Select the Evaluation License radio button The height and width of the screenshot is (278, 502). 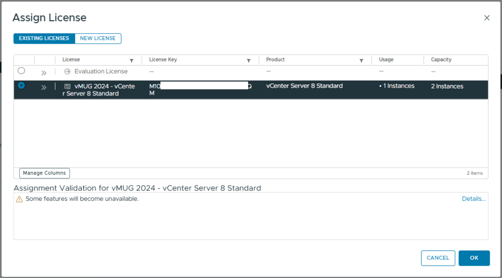22,71
